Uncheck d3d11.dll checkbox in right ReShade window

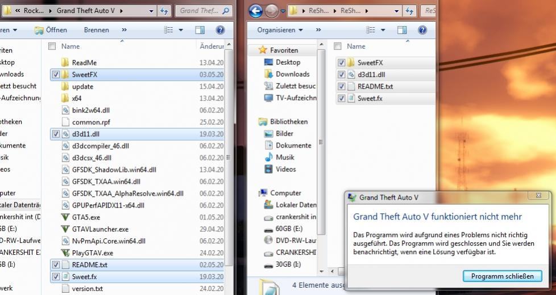coord(341,75)
